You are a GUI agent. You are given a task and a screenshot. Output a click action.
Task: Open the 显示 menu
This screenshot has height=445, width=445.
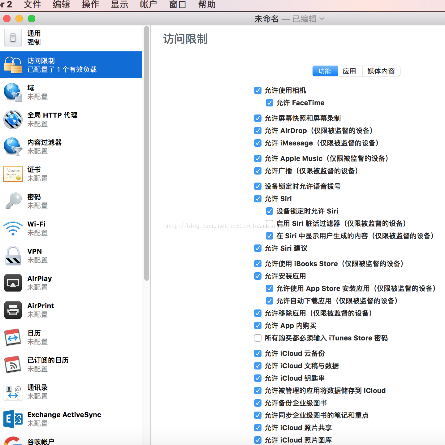(x=120, y=5)
